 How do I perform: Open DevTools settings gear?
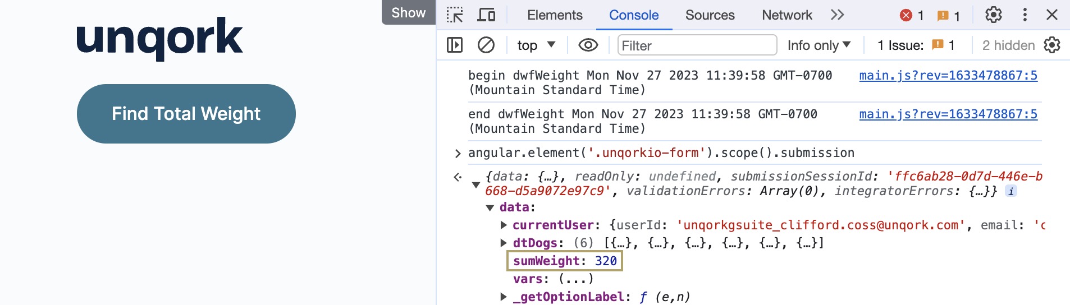tap(993, 15)
